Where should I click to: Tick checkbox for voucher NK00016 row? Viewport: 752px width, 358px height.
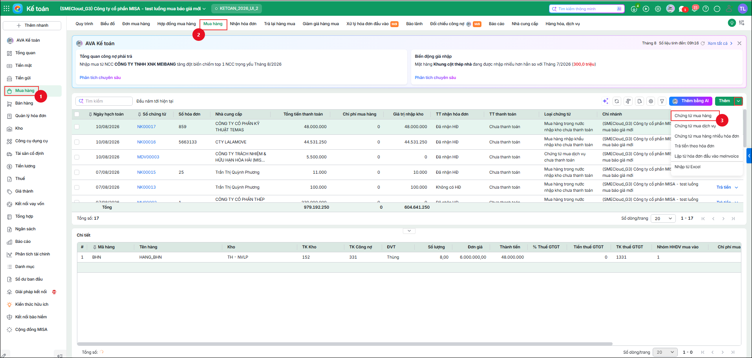tap(77, 142)
